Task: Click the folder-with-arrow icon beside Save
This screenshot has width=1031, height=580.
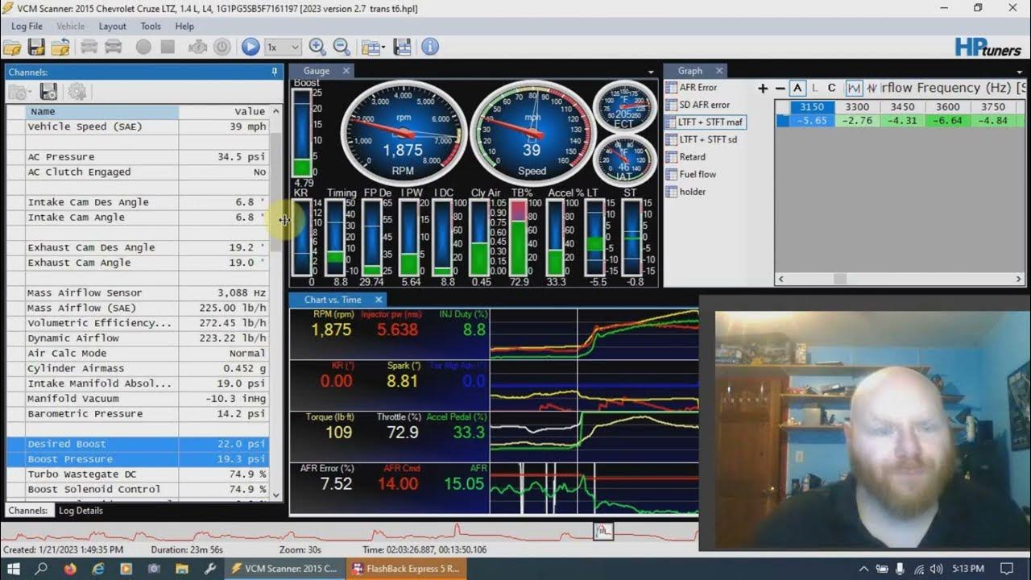Action: 60,47
